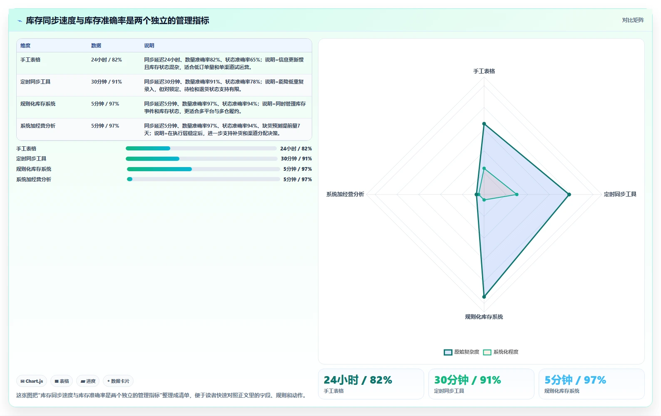Toggle the 原始复杂度 legend item
661x416 pixels.
coord(461,352)
